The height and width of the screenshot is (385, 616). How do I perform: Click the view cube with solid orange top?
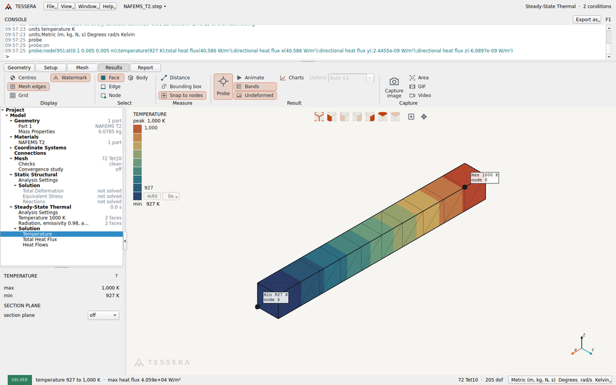[382, 117]
